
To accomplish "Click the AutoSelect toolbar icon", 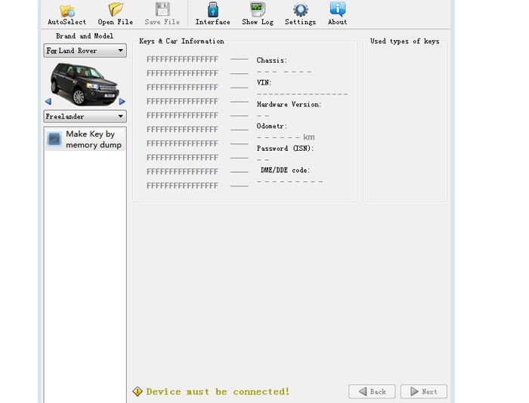I will (x=67, y=10).
